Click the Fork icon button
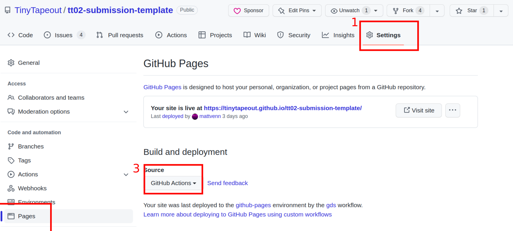 396,11
